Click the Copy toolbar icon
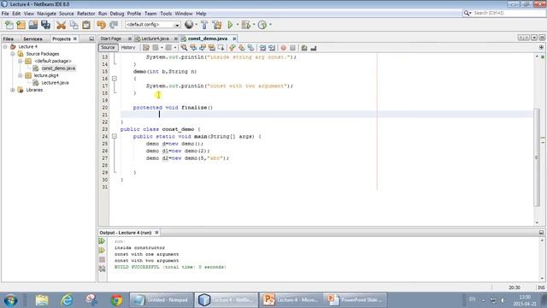Screen dimensions: 547x308 click(x=74, y=25)
